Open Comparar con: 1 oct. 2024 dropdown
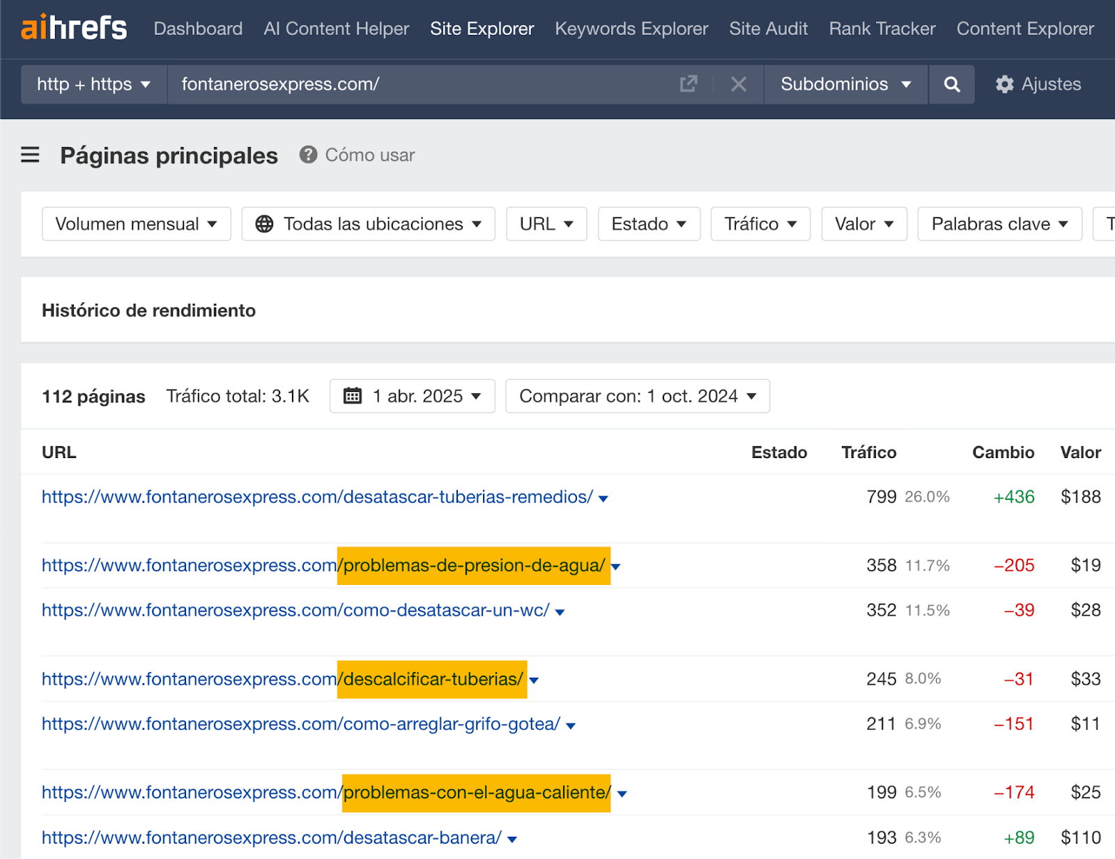The image size is (1115, 859). pos(638,396)
